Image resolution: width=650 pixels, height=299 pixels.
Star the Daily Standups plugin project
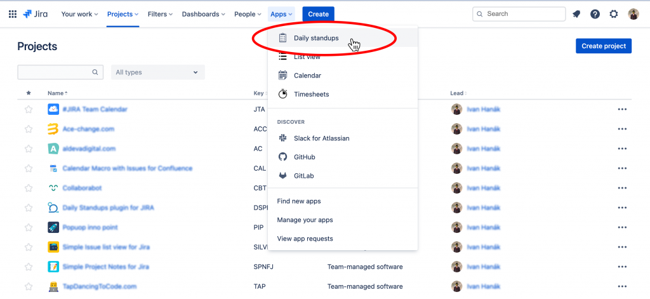[x=28, y=208]
